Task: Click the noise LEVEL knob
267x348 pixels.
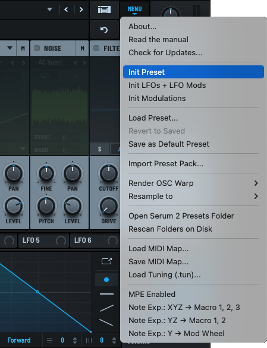Action: pyautogui.click(x=73, y=206)
